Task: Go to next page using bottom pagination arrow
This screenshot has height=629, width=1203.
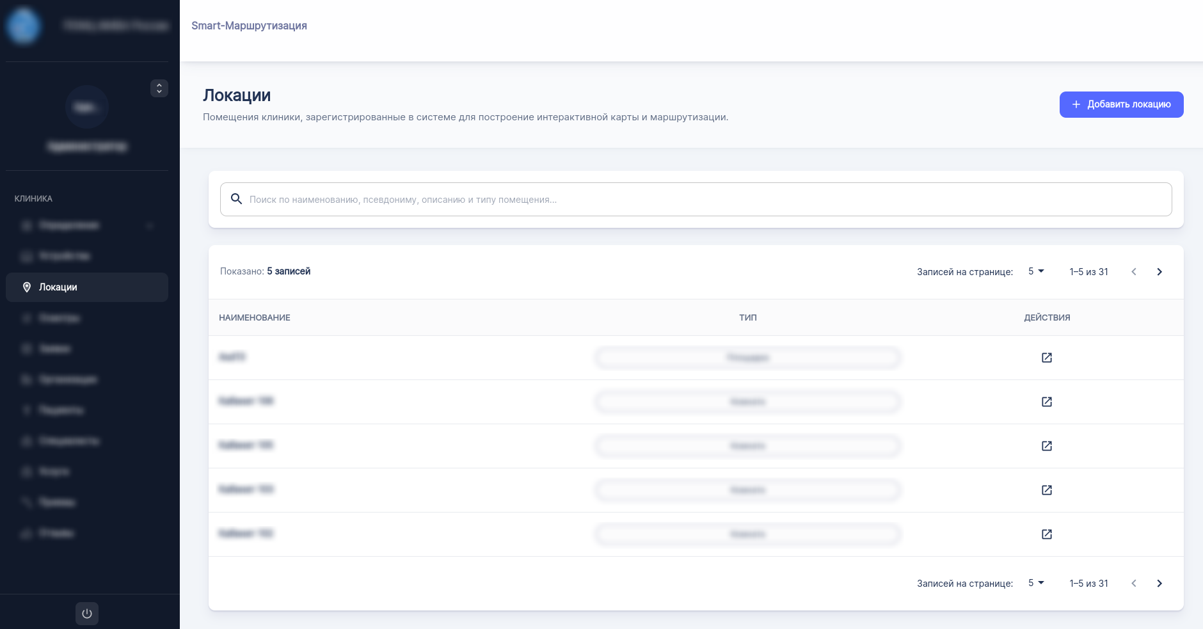Action: pyautogui.click(x=1159, y=584)
